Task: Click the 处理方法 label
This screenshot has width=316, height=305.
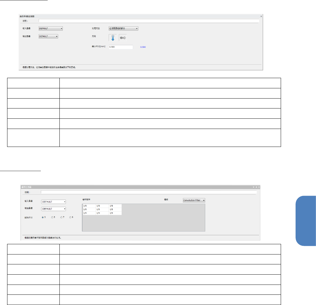Action: tap(96, 29)
